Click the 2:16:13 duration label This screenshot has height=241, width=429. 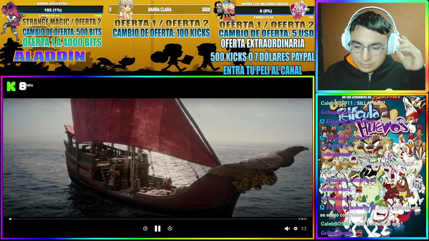[x=302, y=219]
